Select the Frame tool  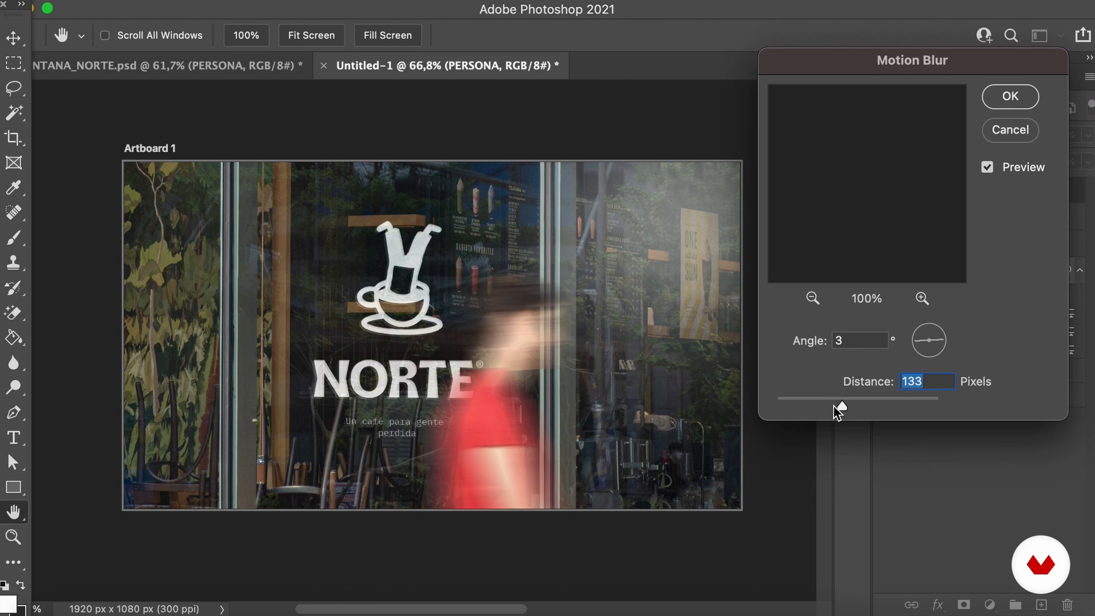(x=14, y=163)
